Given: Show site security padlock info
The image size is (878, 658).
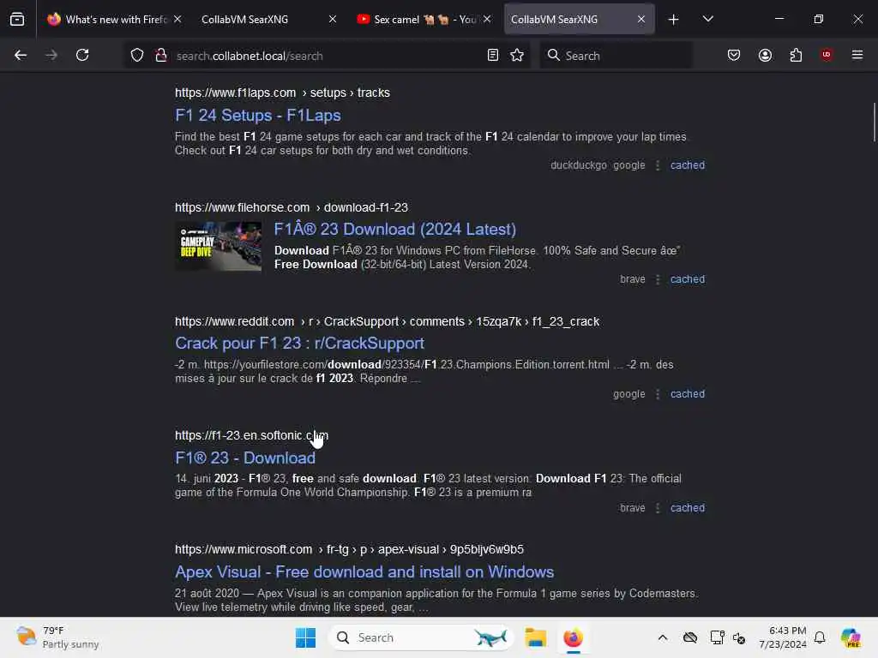Looking at the screenshot, I should 161,55.
